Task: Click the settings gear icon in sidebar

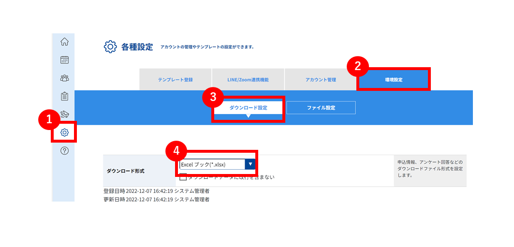Action: point(65,132)
